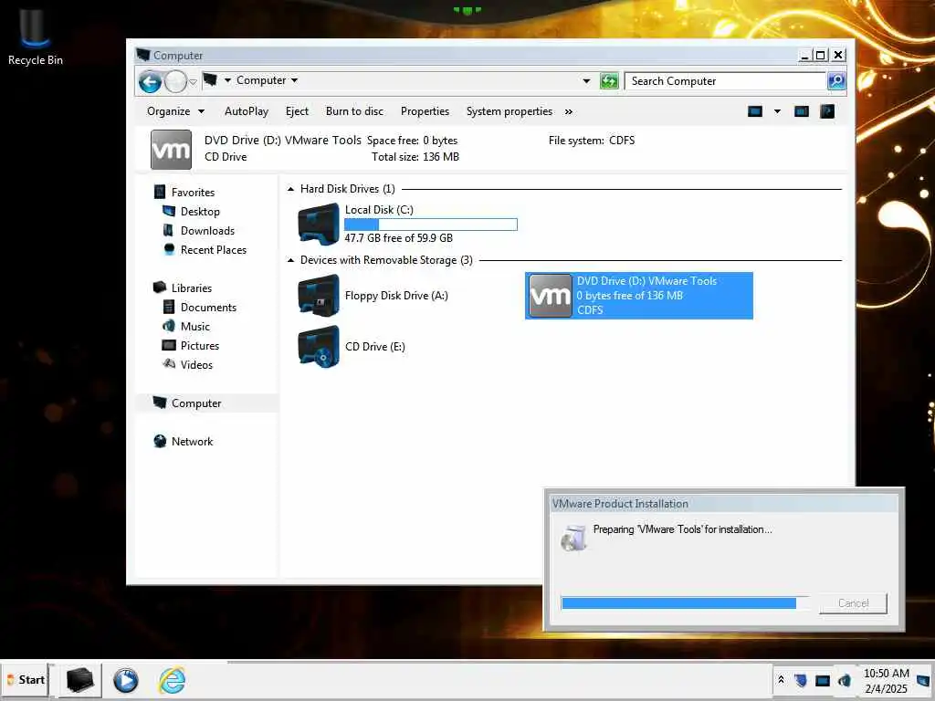This screenshot has height=701, width=935.
Task: Open the clock showing 10:50 AM
Action: [x=886, y=681]
